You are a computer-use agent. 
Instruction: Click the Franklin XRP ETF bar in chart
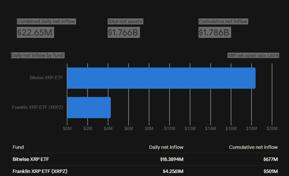pyautogui.click(x=89, y=107)
